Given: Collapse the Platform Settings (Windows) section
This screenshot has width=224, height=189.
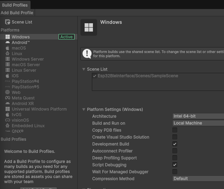Looking at the screenshot, I should (84, 110).
